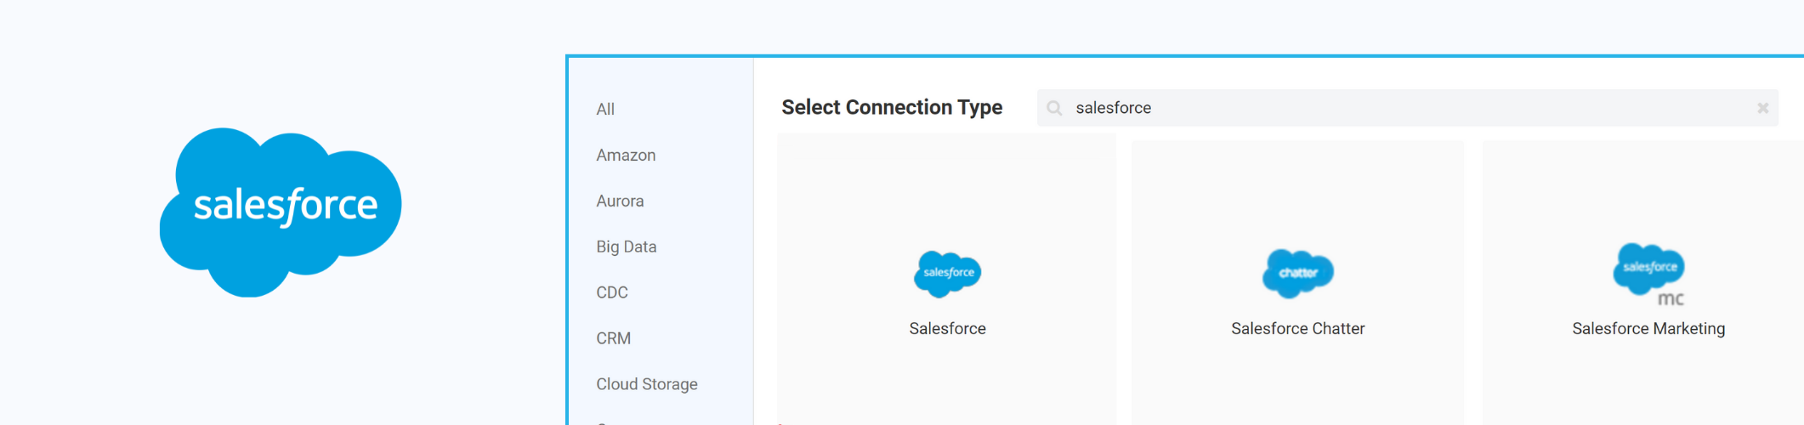The height and width of the screenshot is (425, 1804).
Task: Click the 'Salesforce' connector name label
Action: (947, 329)
